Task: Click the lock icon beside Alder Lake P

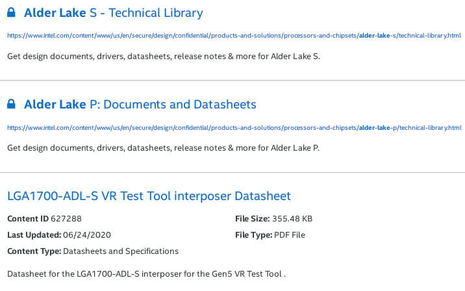Action: pyautogui.click(x=12, y=105)
